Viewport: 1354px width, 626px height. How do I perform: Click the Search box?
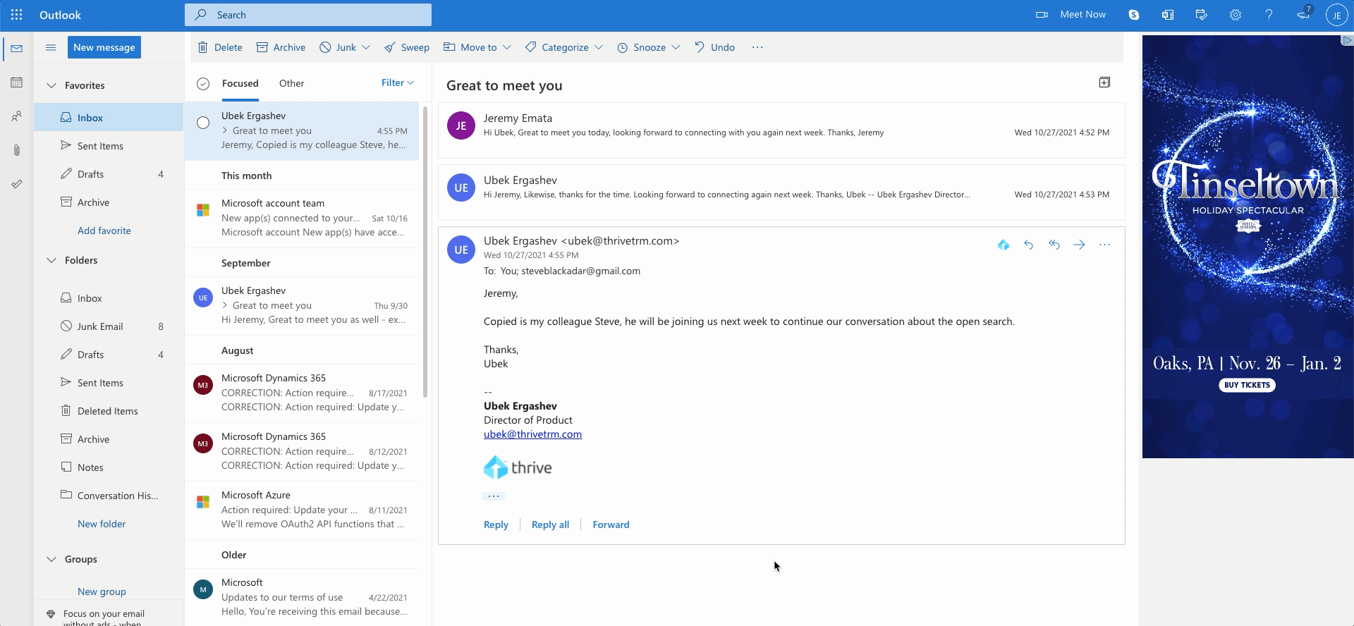[x=308, y=15]
